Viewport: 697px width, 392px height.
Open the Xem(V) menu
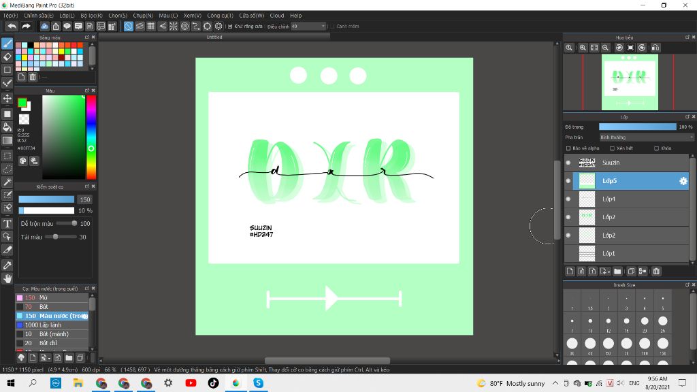(193, 16)
